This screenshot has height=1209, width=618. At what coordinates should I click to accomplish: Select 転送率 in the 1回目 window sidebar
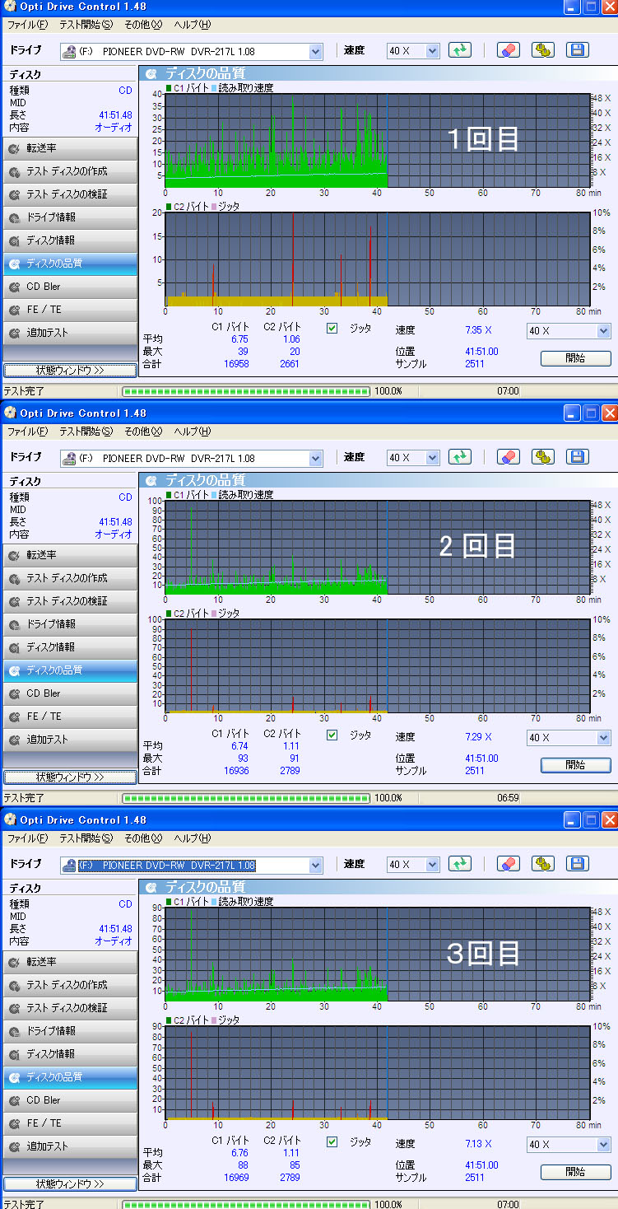coord(70,148)
